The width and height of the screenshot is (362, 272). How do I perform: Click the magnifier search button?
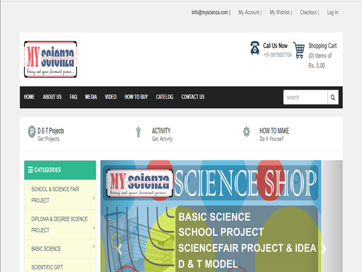click(333, 97)
